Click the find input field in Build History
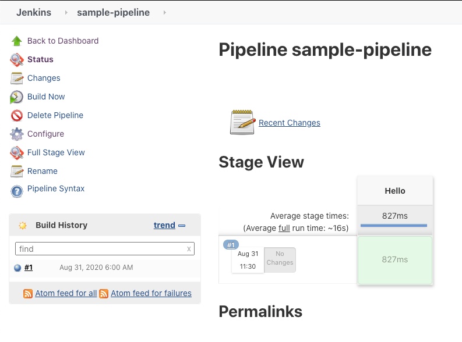This screenshot has height=342, width=462. click(x=105, y=249)
